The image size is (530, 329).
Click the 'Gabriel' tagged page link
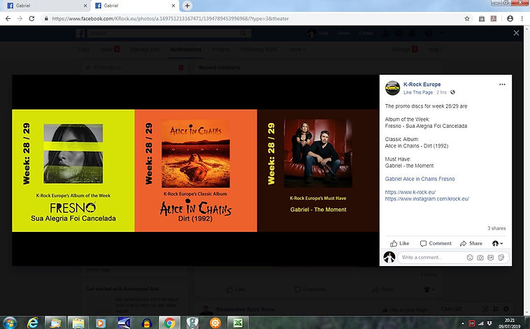(x=394, y=179)
